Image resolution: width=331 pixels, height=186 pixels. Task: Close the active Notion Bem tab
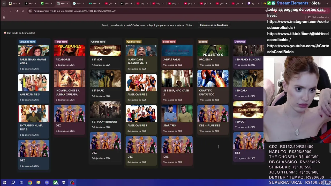click(68, 3)
